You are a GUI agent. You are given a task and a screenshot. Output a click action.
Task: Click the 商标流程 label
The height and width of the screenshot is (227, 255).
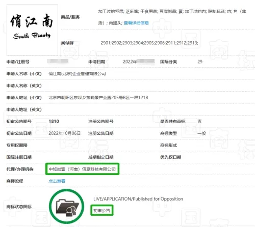[x=15, y=181]
